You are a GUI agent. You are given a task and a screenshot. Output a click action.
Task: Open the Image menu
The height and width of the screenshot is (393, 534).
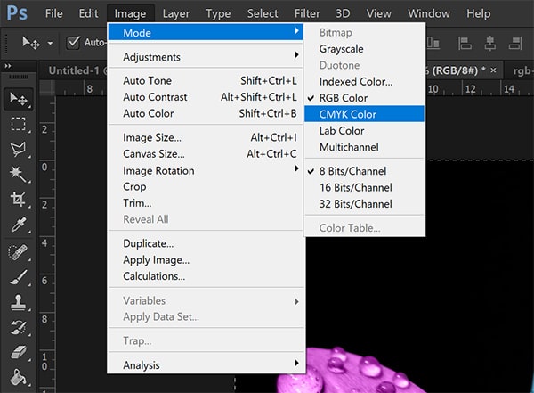click(130, 13)
